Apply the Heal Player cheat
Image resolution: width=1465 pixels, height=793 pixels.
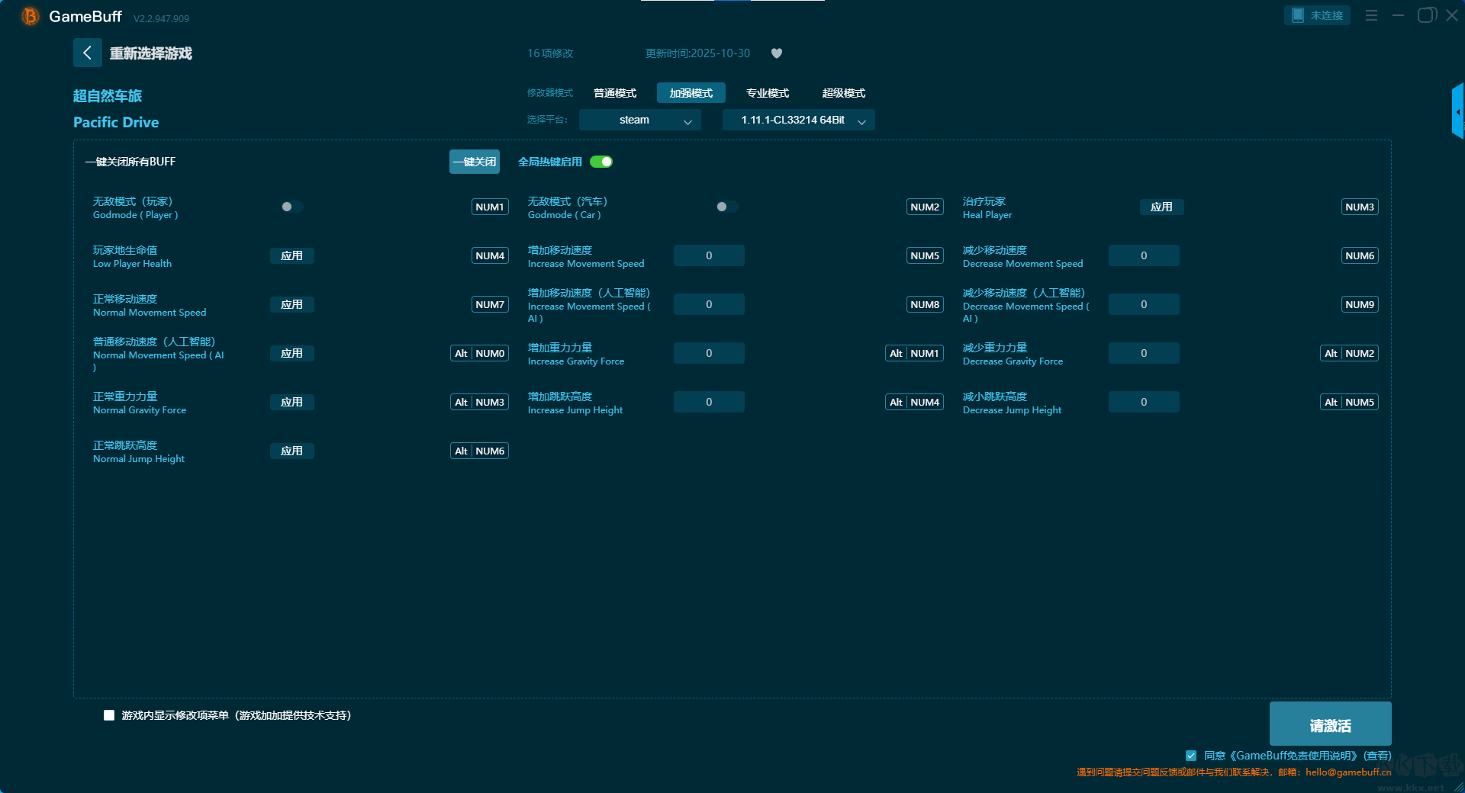point(1161,207)
